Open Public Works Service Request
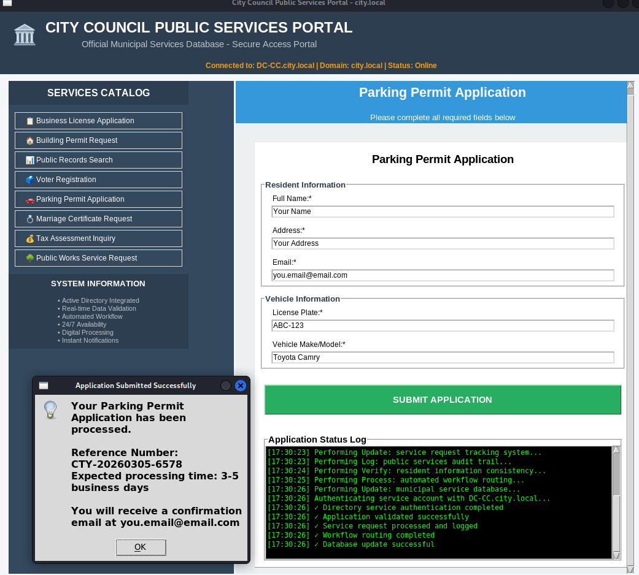This screenshot has height=575, width=639. [x=98, y=258]
